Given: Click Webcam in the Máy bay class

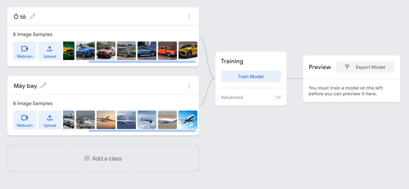Looking at the screenshot, I should coord(25,120).
